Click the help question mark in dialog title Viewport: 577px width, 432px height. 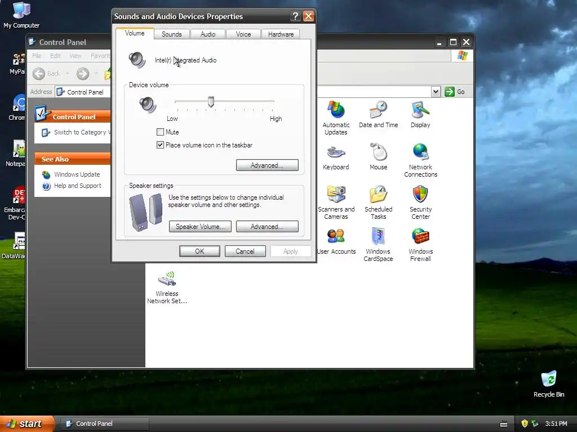click(295, 16)
